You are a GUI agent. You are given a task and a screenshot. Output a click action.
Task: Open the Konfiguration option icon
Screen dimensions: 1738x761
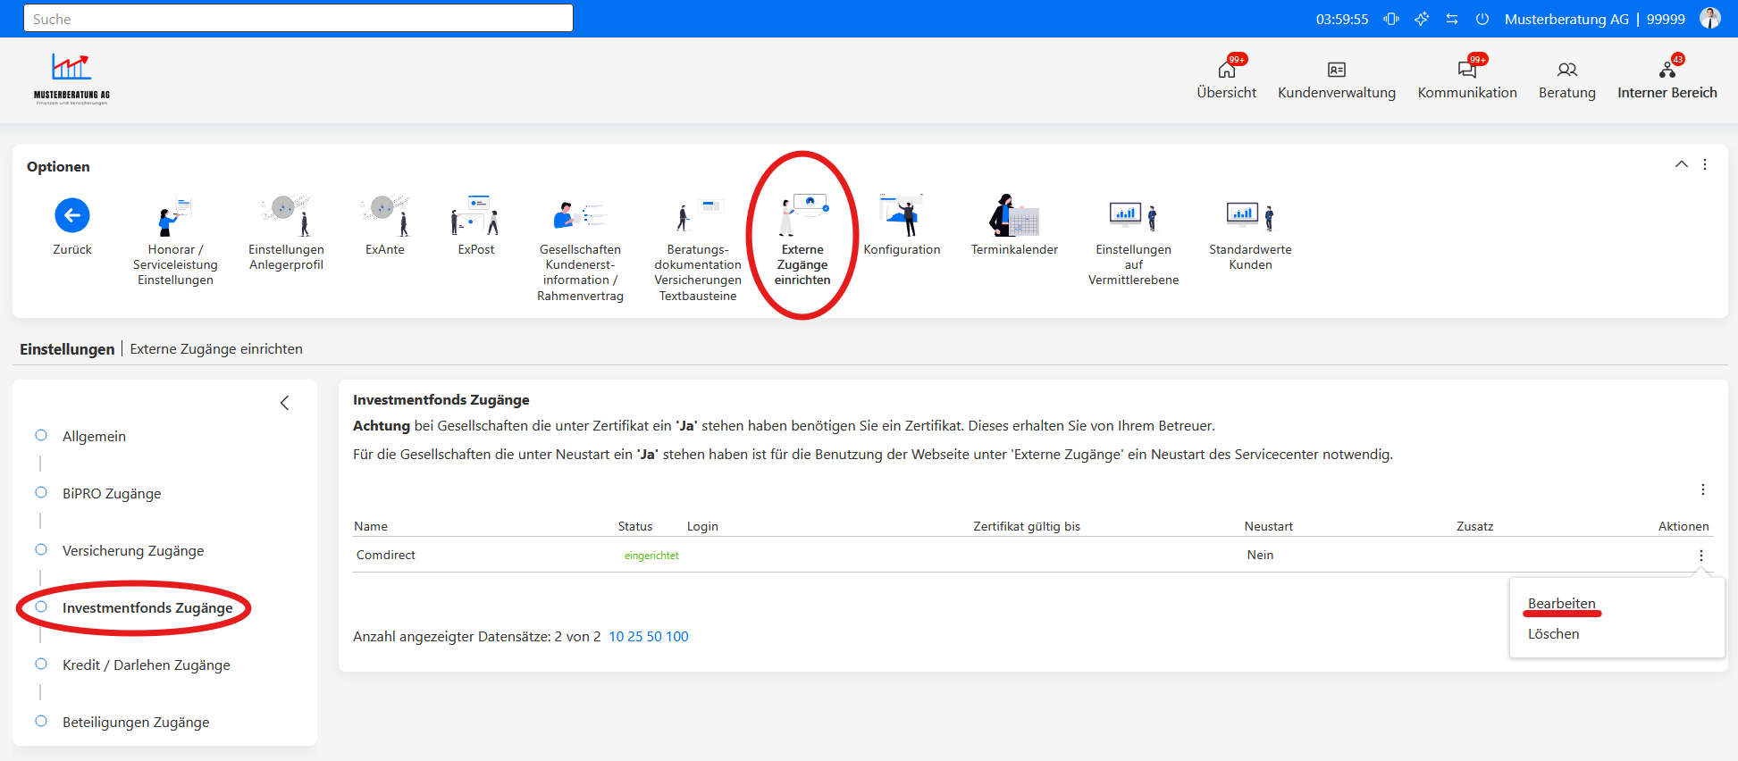902,215
